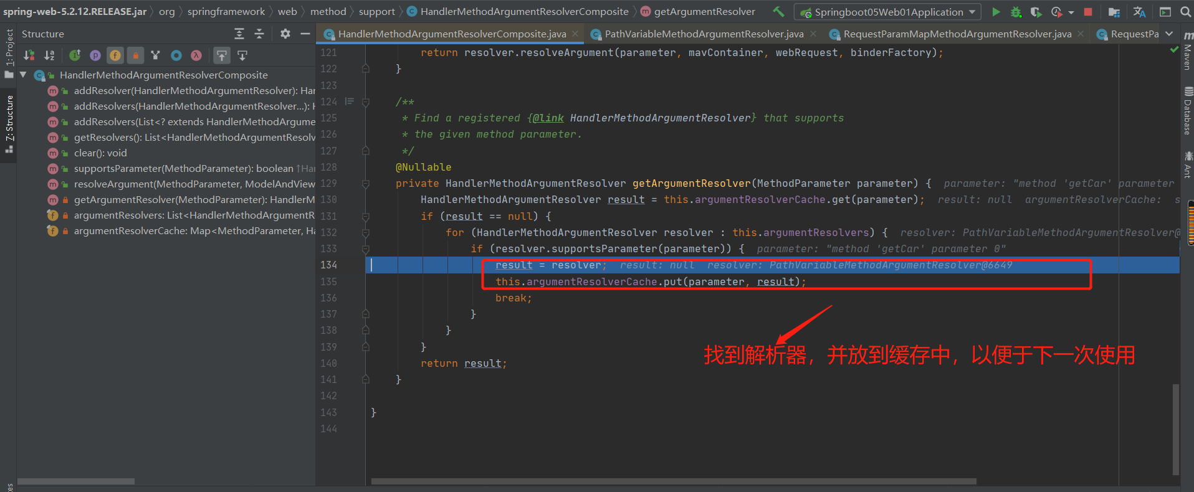This screenshot has width=1194, height=492.
Task: Switch to the RequestParamMapMethodArgumentResolver.java tab
Action: click(957, 34)
